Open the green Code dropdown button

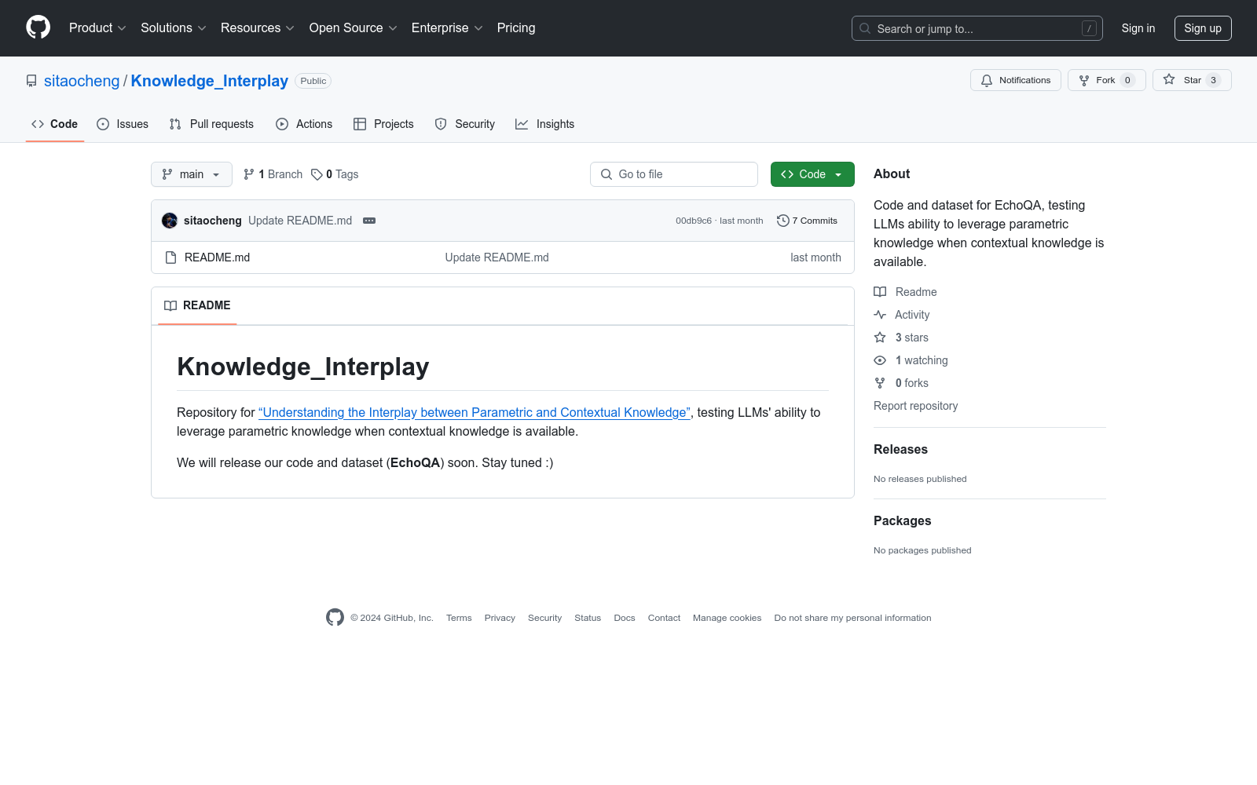click(812, 174)
